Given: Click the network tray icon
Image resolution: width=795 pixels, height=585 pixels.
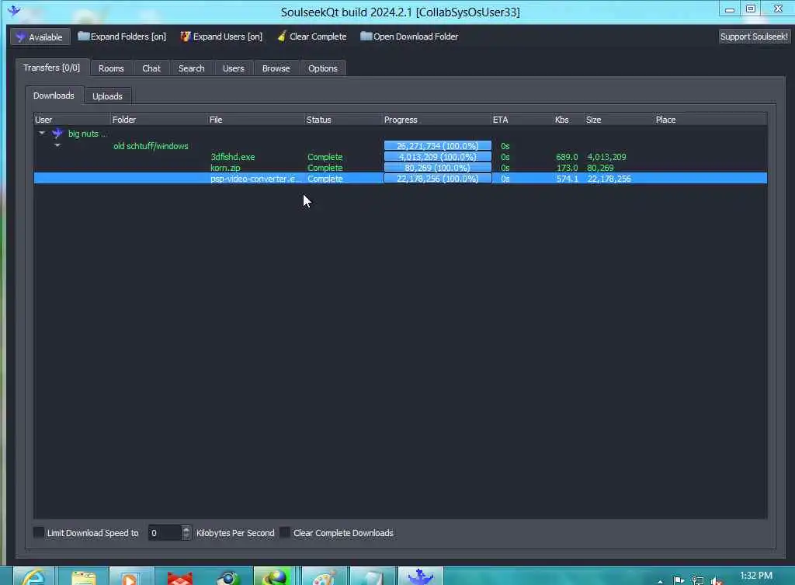Looking at the screenshot, I should tap(698, 580).
